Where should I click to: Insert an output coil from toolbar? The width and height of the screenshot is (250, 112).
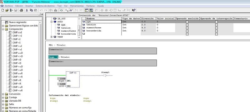coord(111,10)
